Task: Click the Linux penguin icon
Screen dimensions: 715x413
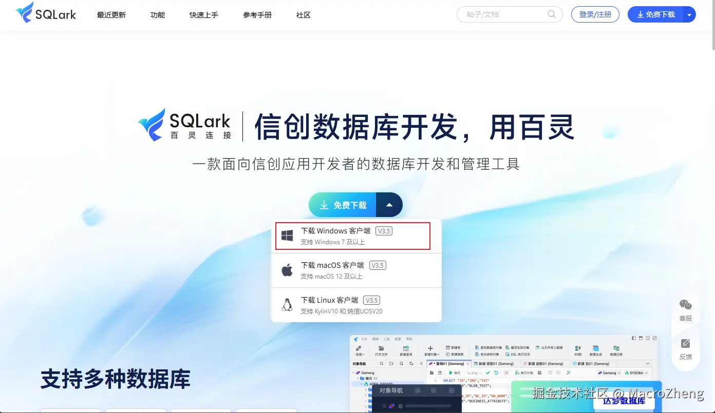Action: click(x=287, y=305)
